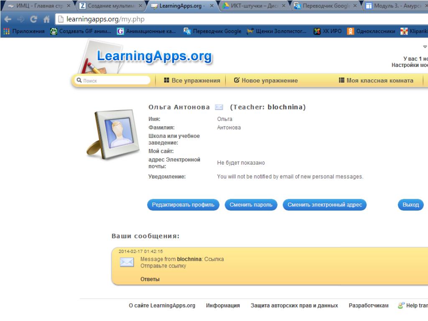
Task: Click blochnina sender name in message
Action: click(189, 259)
